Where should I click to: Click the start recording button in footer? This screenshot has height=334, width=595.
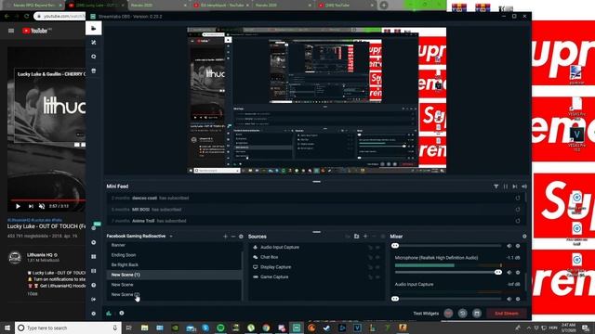coord(448,314)
